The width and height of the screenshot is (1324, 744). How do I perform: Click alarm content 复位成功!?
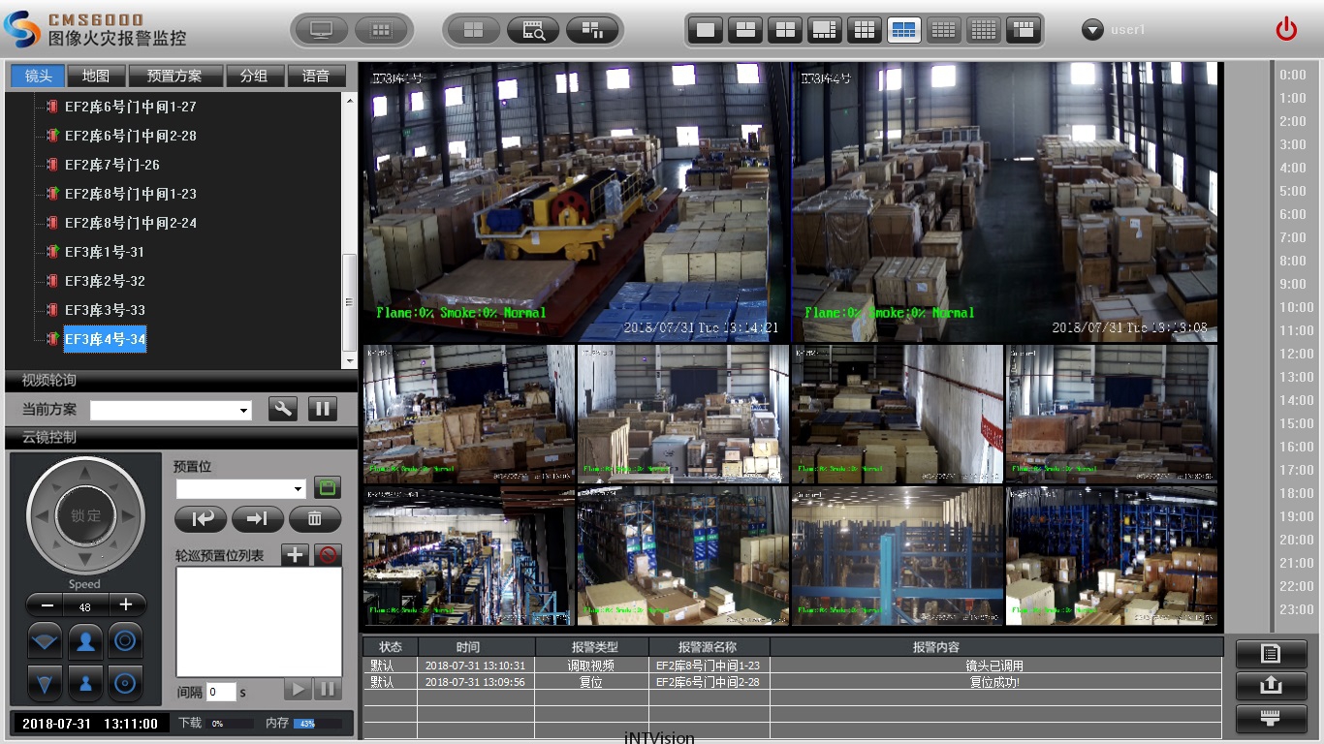(x=994, y=682)
